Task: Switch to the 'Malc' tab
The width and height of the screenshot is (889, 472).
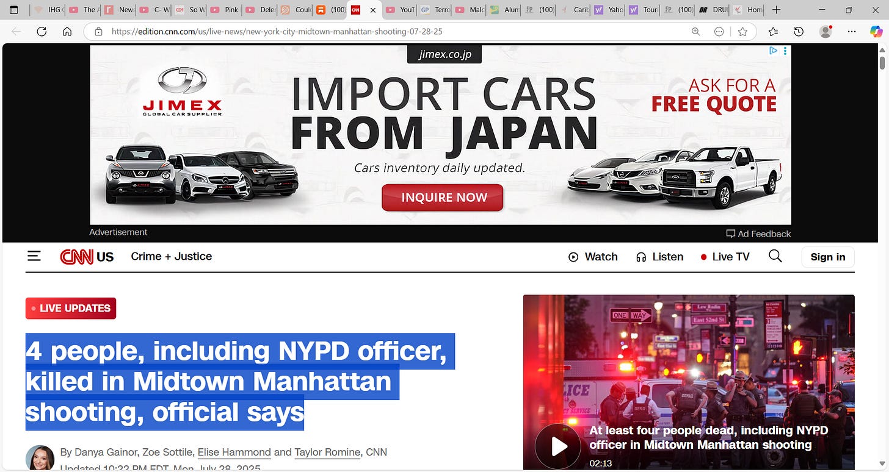Action: (x=470, y=10)
